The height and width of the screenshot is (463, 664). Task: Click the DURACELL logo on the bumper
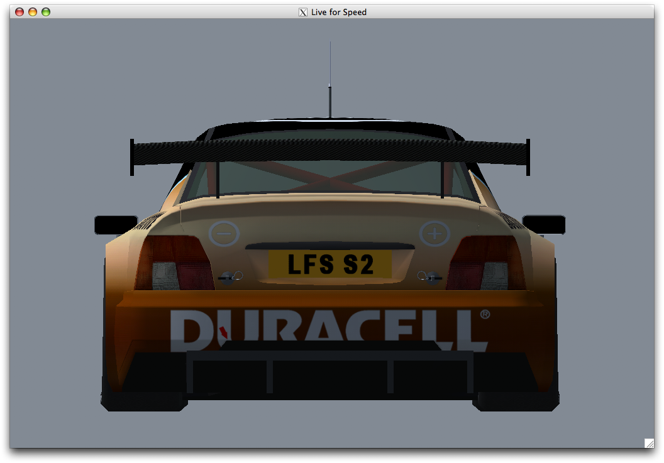(x=330, y=330)
